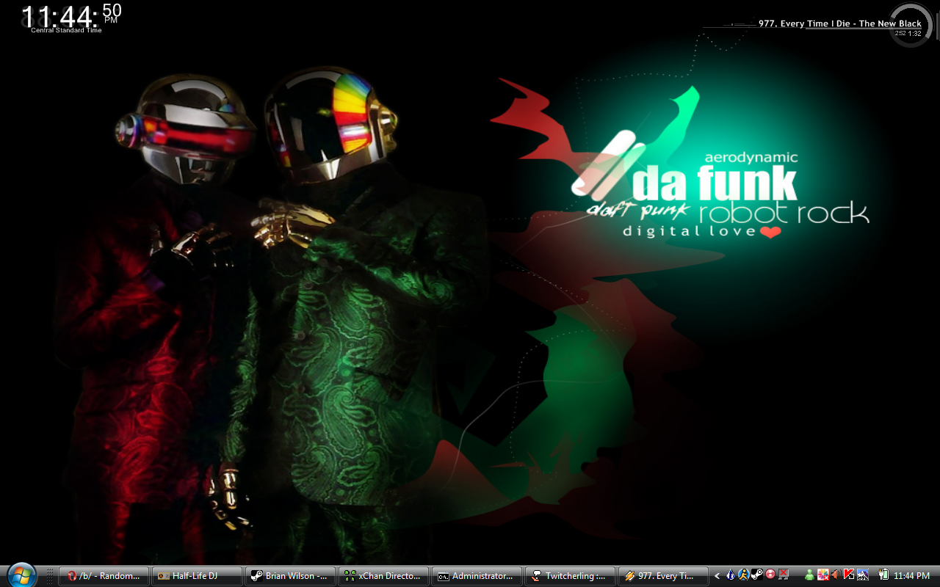The image size is (940, 587).
Task: Open the Half-Life DJ taskbar window
Action: (x=197, y=576)
